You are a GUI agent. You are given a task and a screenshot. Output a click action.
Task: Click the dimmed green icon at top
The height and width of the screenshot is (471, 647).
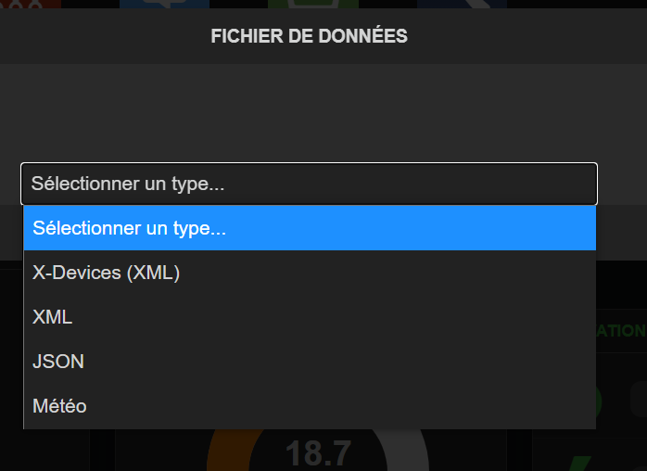click(299, 5)
